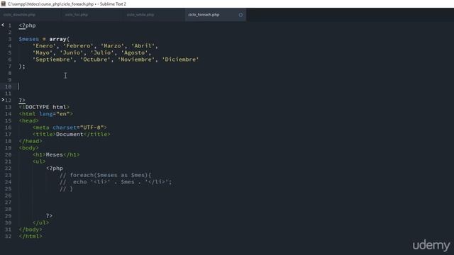Click the array keyword on line 3
Screen dimensions: 454x255
coord(57,39)
